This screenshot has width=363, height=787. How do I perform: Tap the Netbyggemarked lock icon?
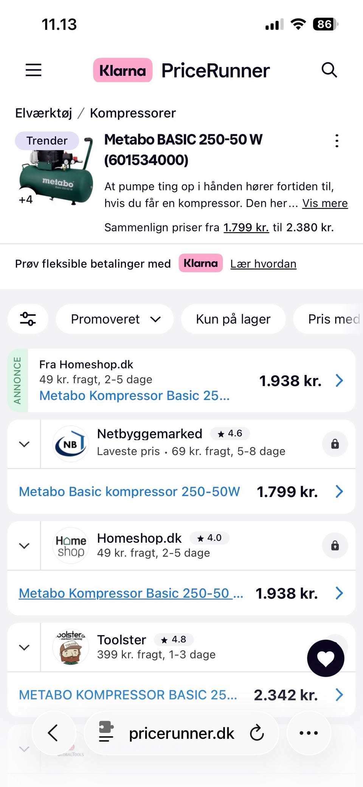(x=335, y=444)
